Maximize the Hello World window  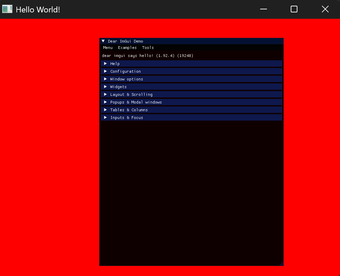(294, 9)
